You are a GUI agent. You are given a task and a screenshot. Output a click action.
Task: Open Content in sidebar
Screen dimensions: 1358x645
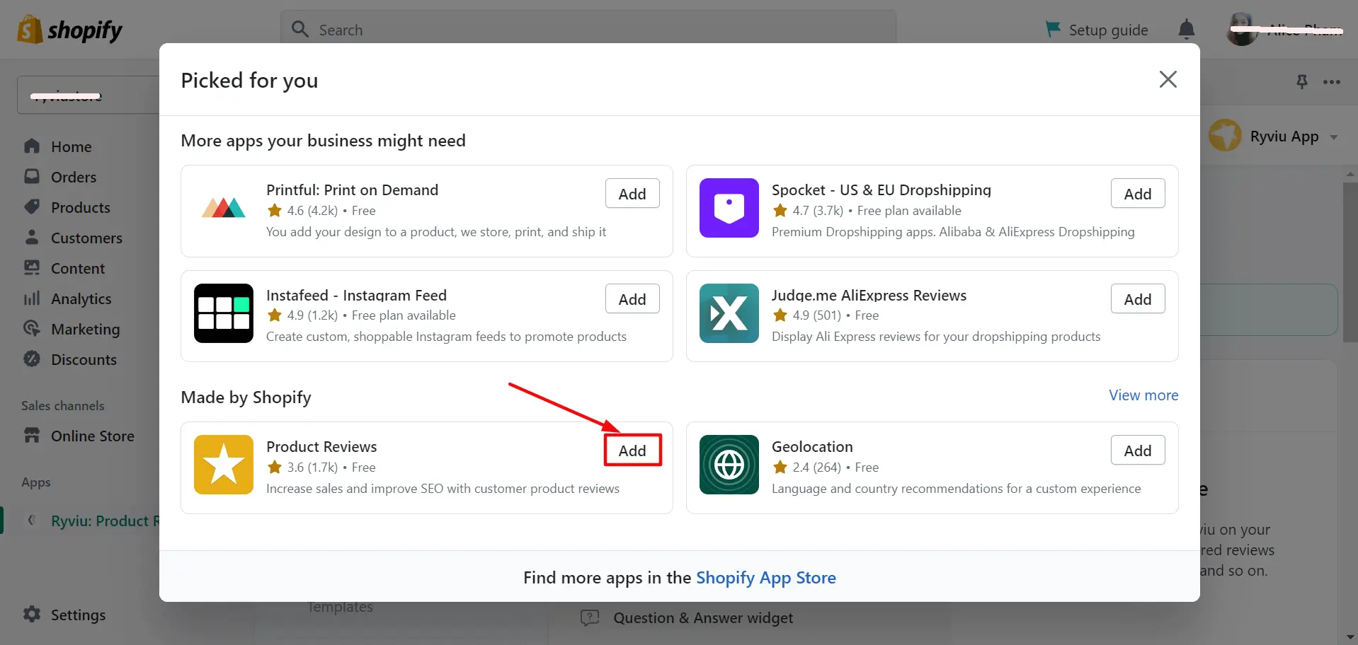pos(78,269)
